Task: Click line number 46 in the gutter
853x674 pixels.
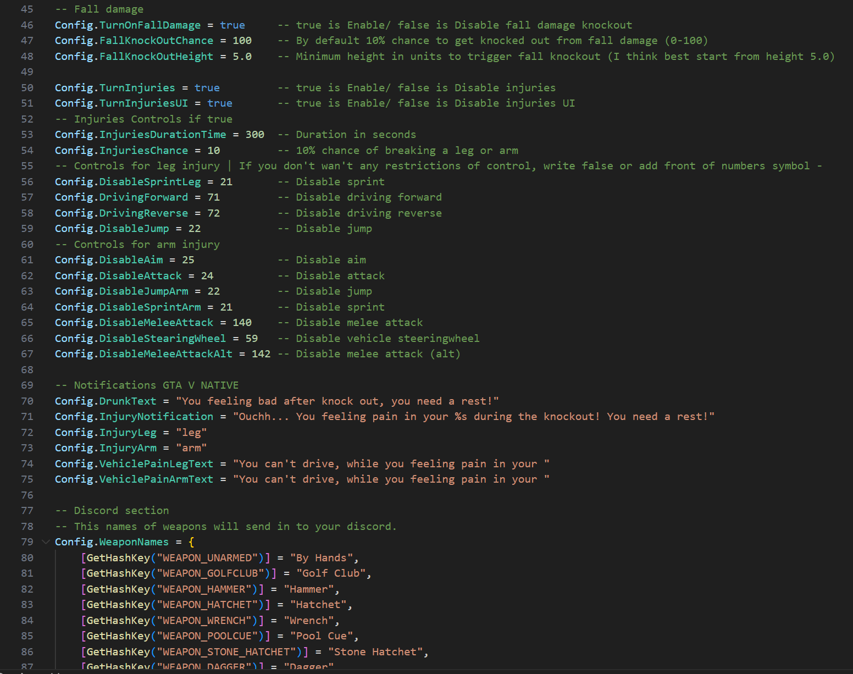Action: point(27,25)
